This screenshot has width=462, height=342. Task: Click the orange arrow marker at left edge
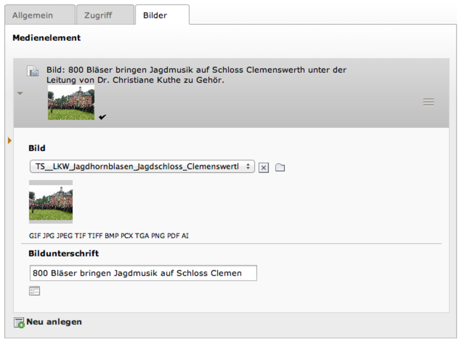(10, 140)
